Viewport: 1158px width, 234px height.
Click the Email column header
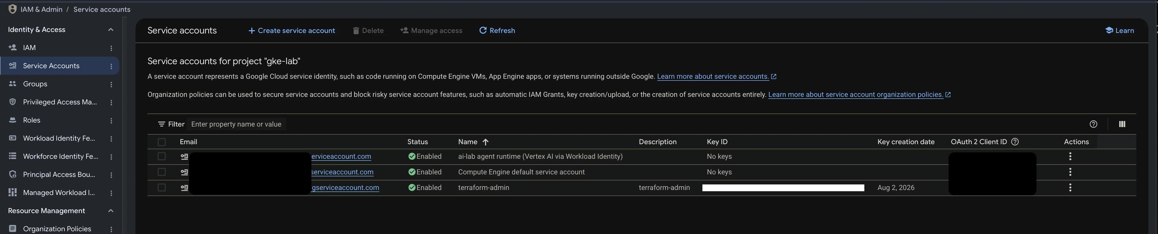pos(188,142)
